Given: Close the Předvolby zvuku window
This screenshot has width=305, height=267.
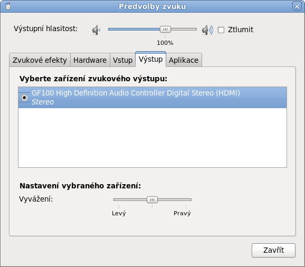Looking at the screenshot, I should (297, 6).
